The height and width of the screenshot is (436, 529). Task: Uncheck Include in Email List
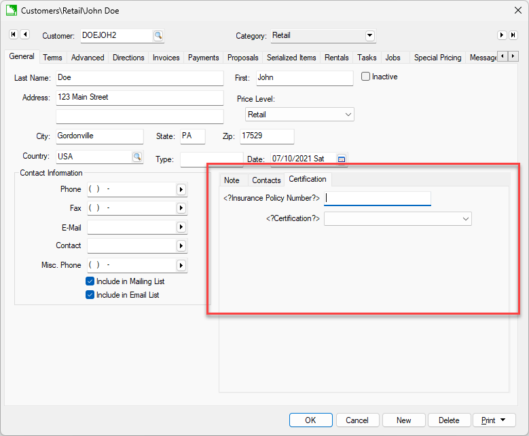click(x=90, y=295)
